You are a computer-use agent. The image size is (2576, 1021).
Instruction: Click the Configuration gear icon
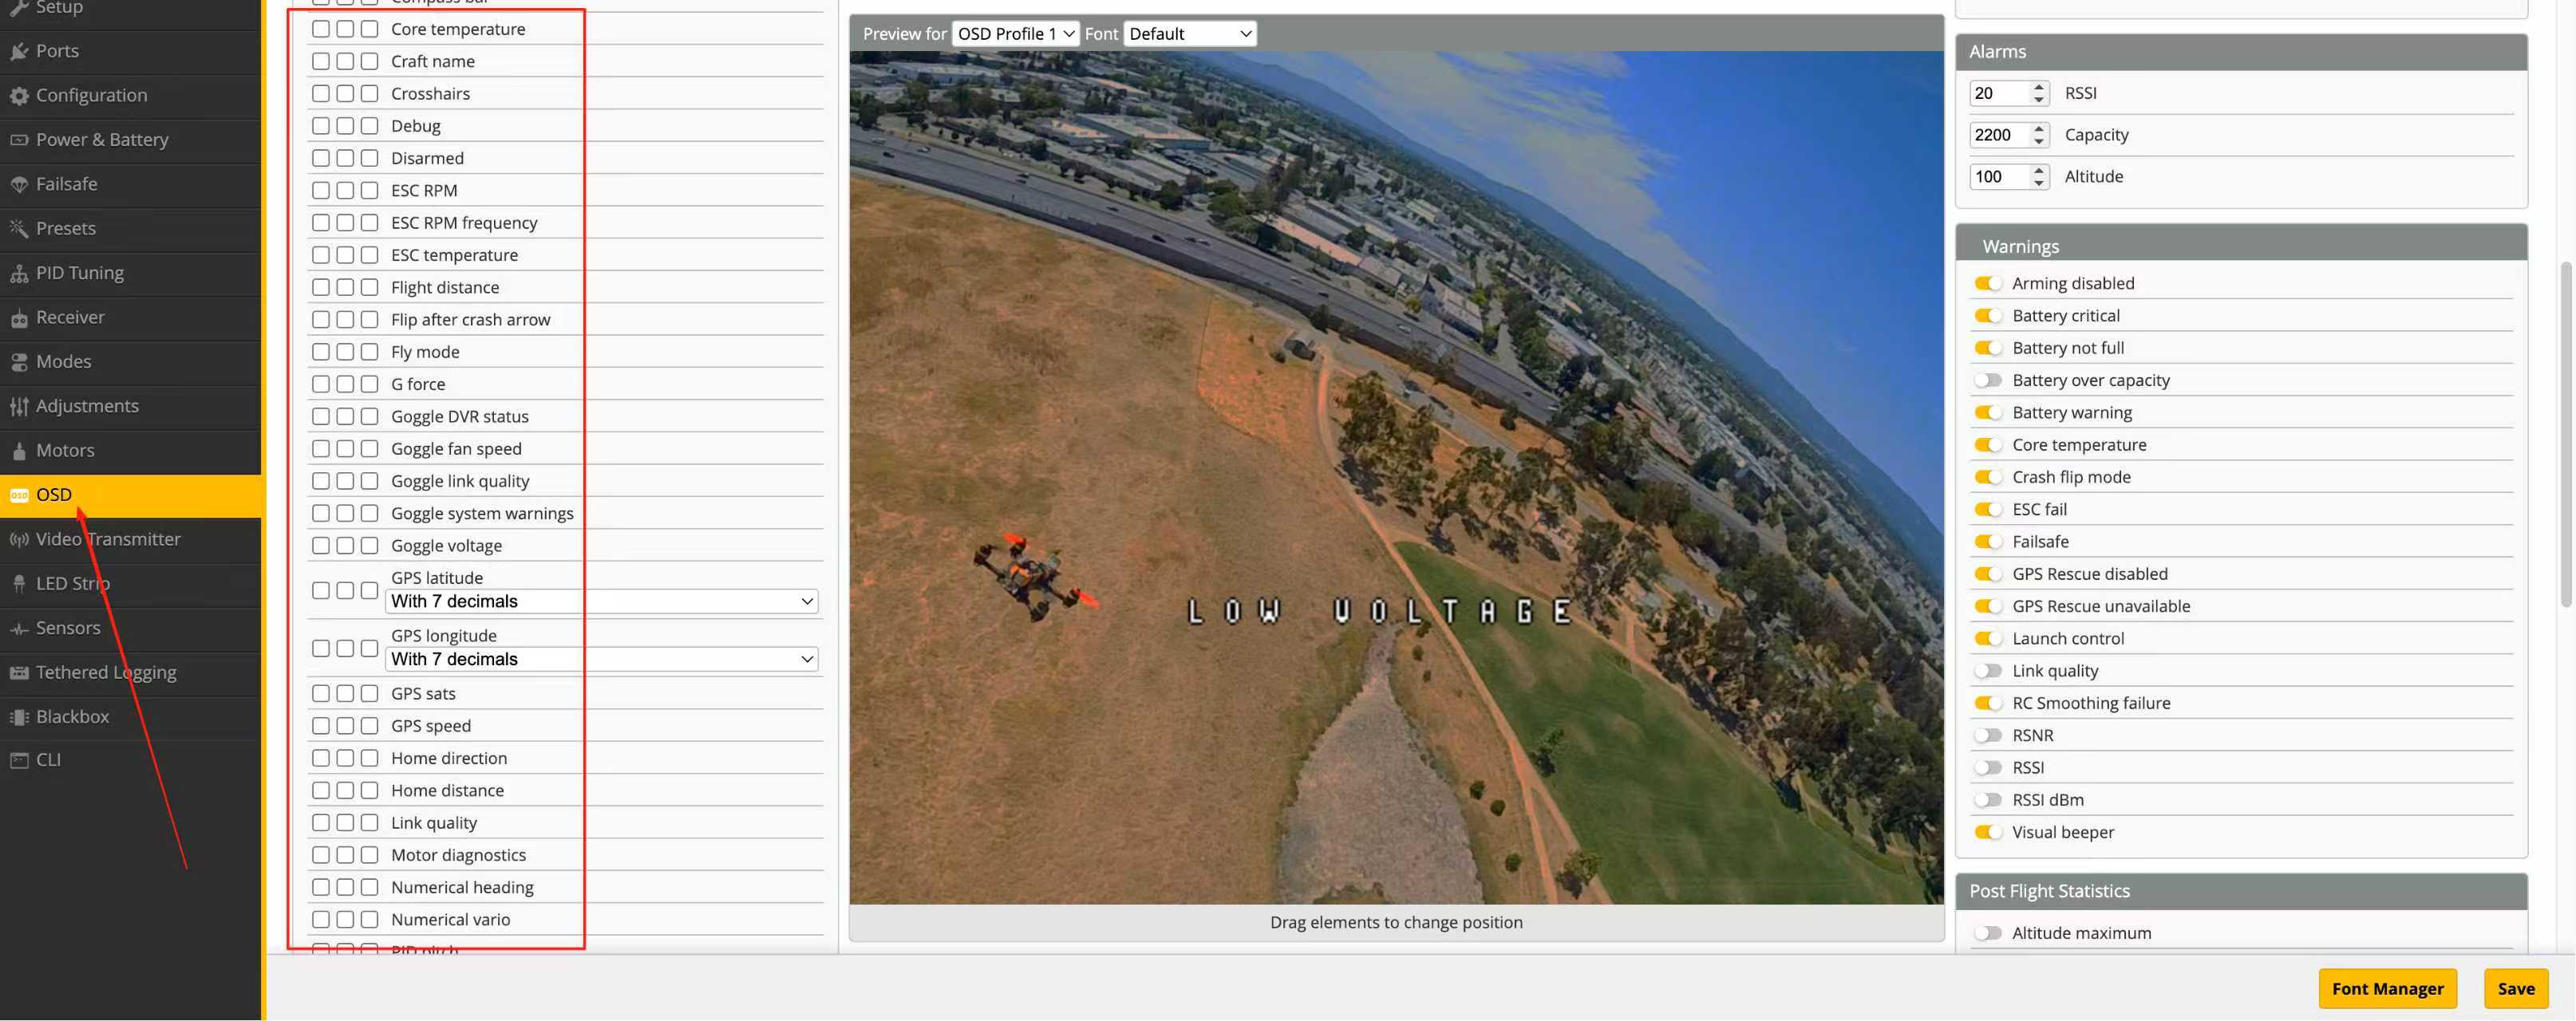click(19, 96)
